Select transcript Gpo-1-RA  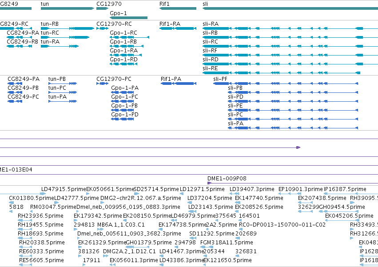click(126, 55)
